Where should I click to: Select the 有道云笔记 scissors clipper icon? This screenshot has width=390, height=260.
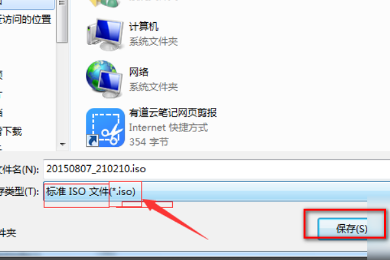point(105,127)
